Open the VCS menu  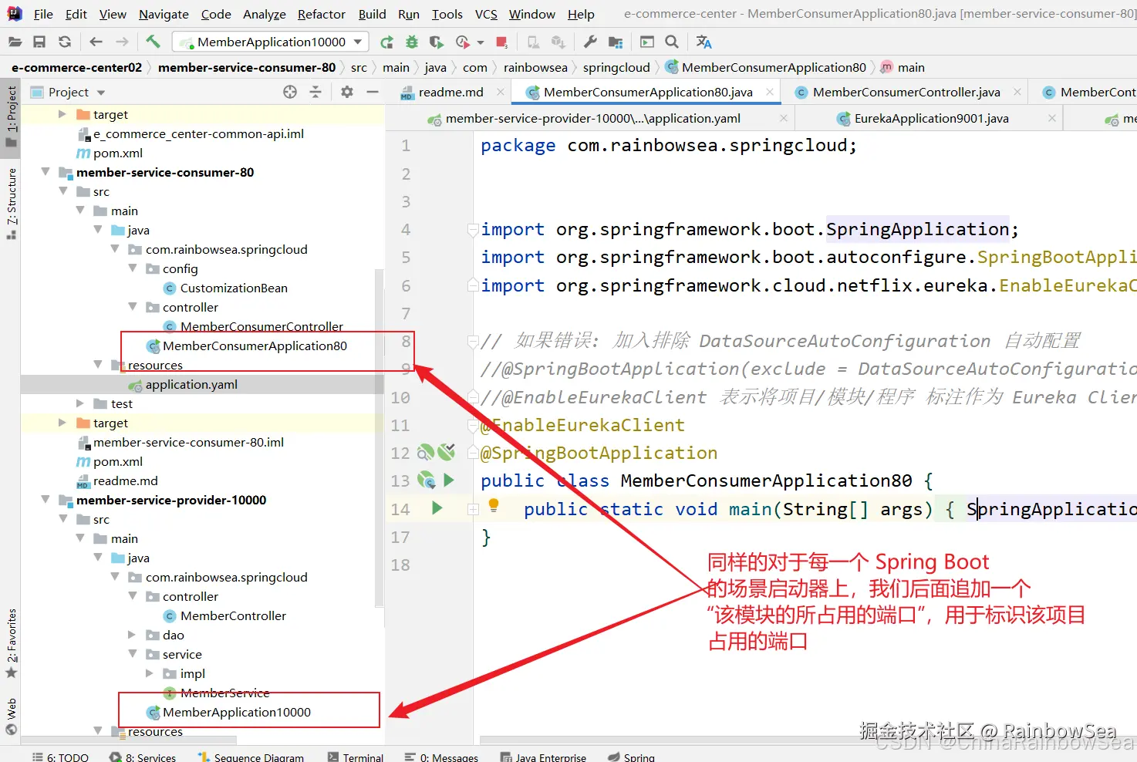[x=486, y=14]
